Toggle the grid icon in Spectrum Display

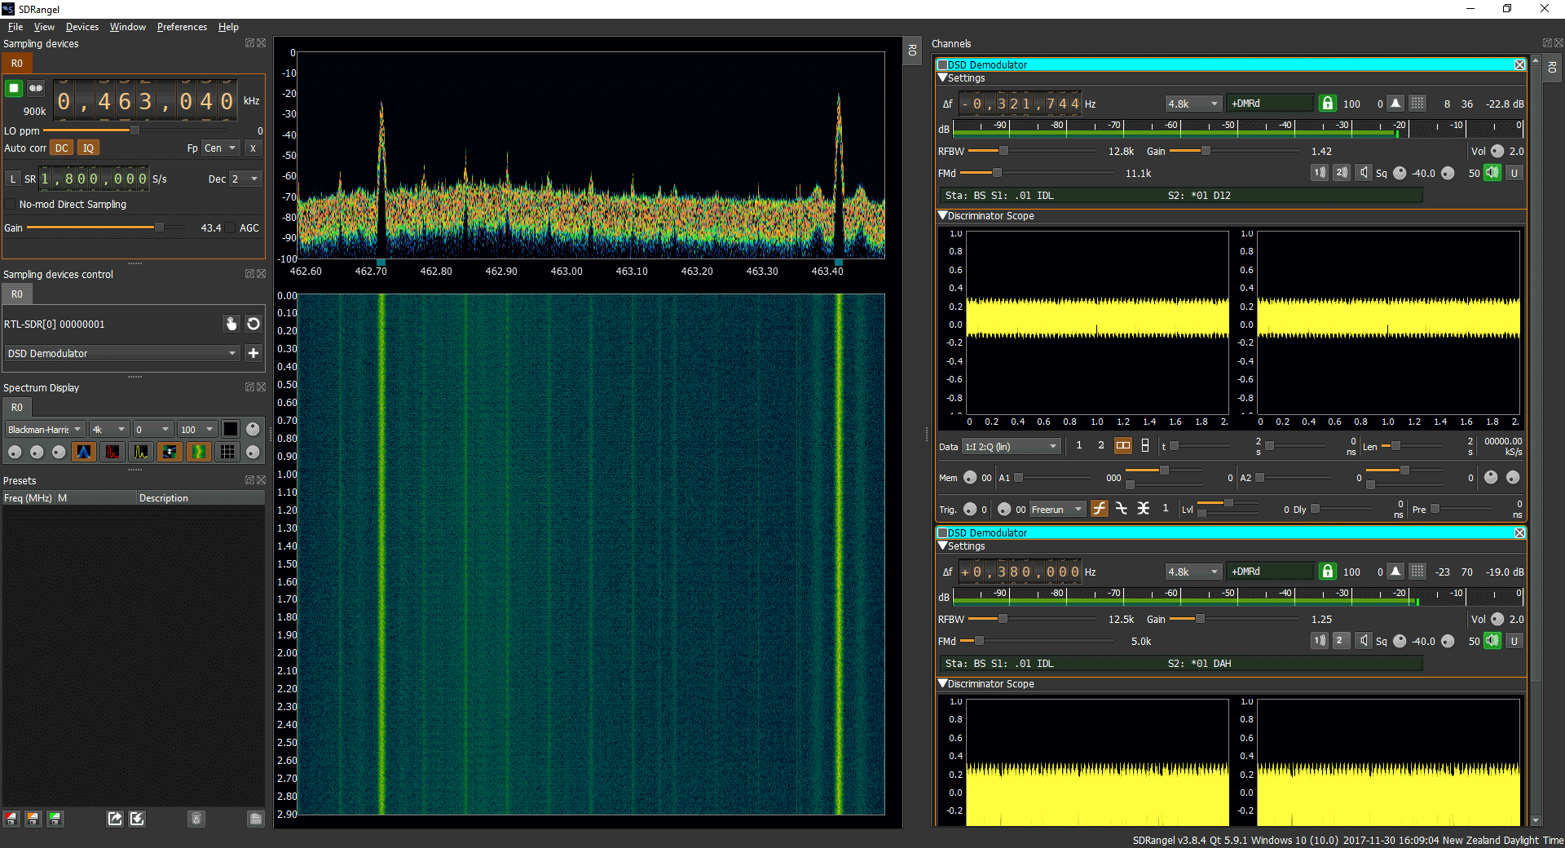(x=227, y=452)
